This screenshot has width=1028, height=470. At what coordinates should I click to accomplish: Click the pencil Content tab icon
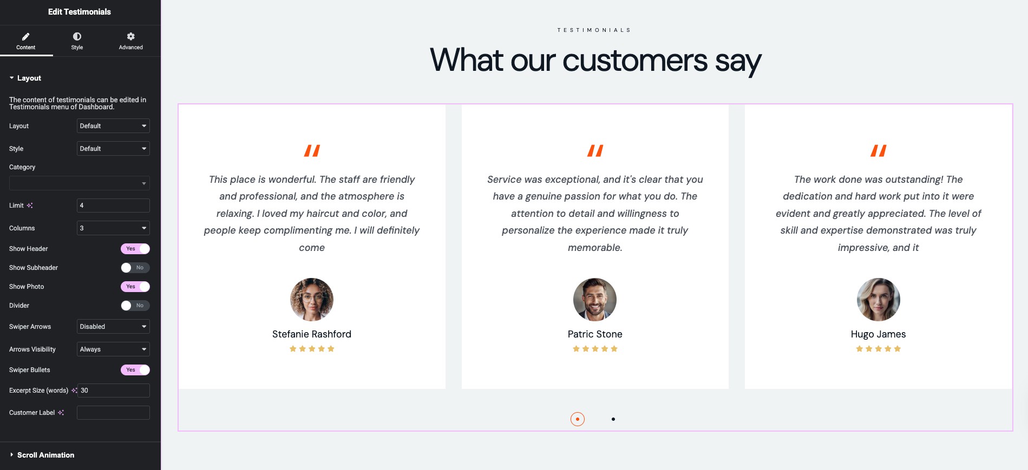[x=25, y=37]
